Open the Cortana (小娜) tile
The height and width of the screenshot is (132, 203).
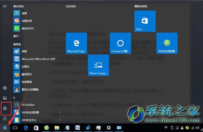120,43
